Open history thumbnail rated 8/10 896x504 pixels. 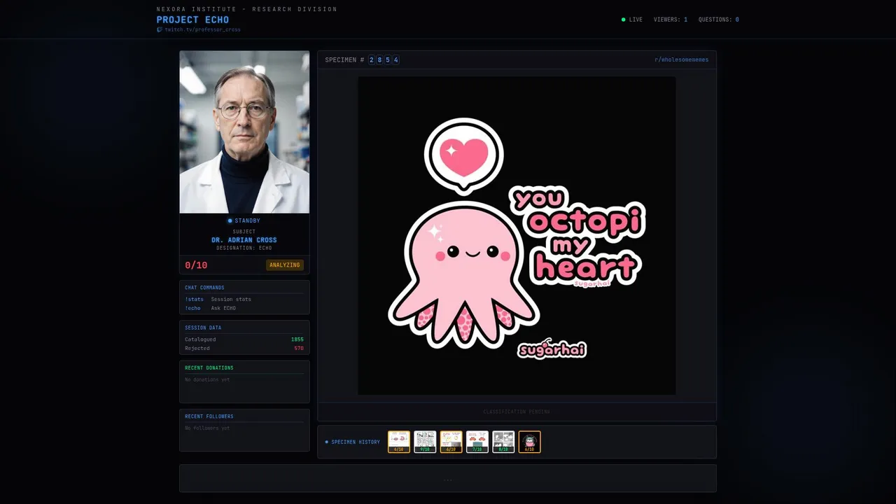[x=503, y=442]
